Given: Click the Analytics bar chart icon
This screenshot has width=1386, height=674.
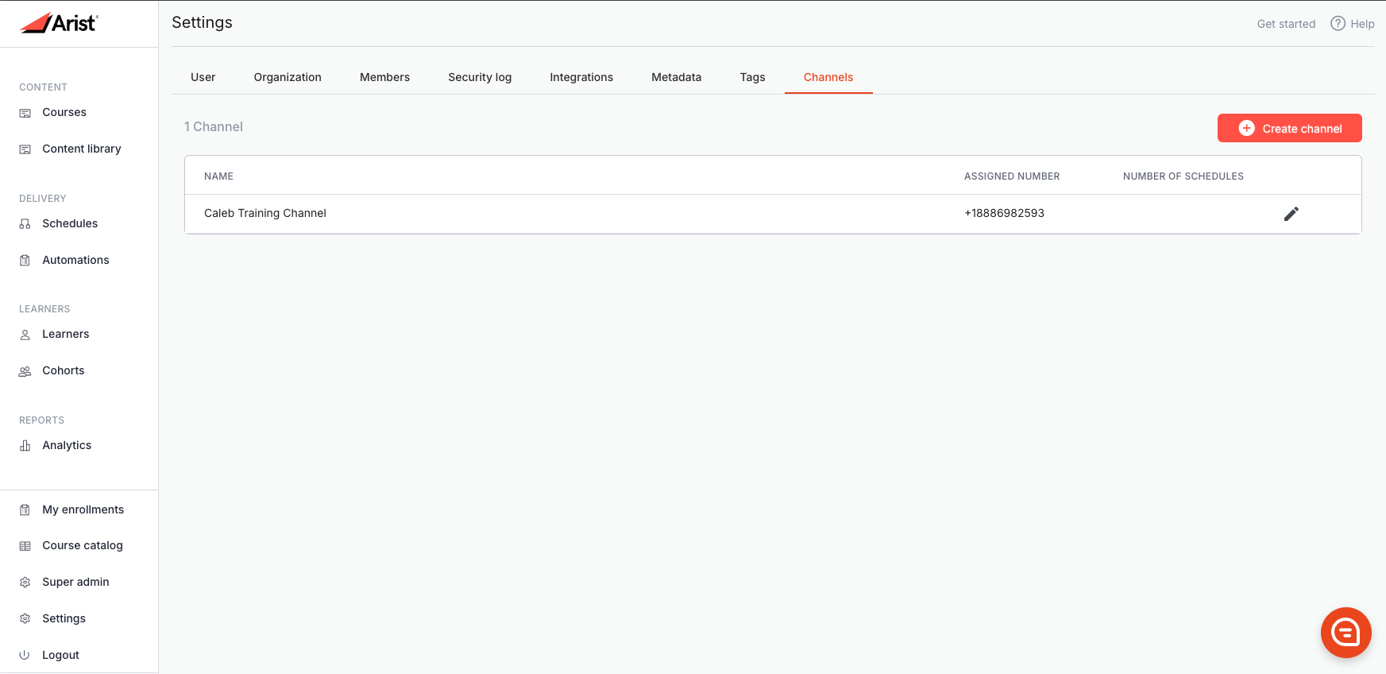Looking at the screenshot, I should point(25,446).
